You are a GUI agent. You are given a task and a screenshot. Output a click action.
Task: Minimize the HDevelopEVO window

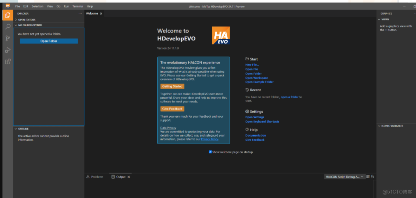[x=404, y=6]
